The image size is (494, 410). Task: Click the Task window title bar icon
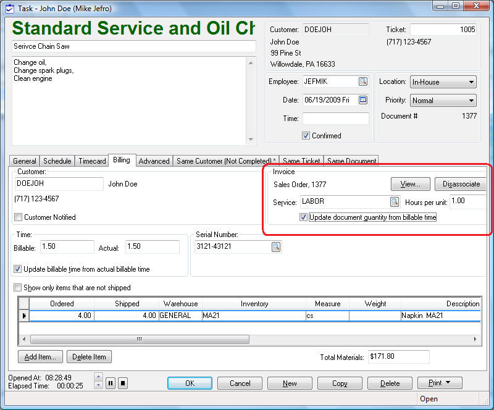(x=9, y=6)
